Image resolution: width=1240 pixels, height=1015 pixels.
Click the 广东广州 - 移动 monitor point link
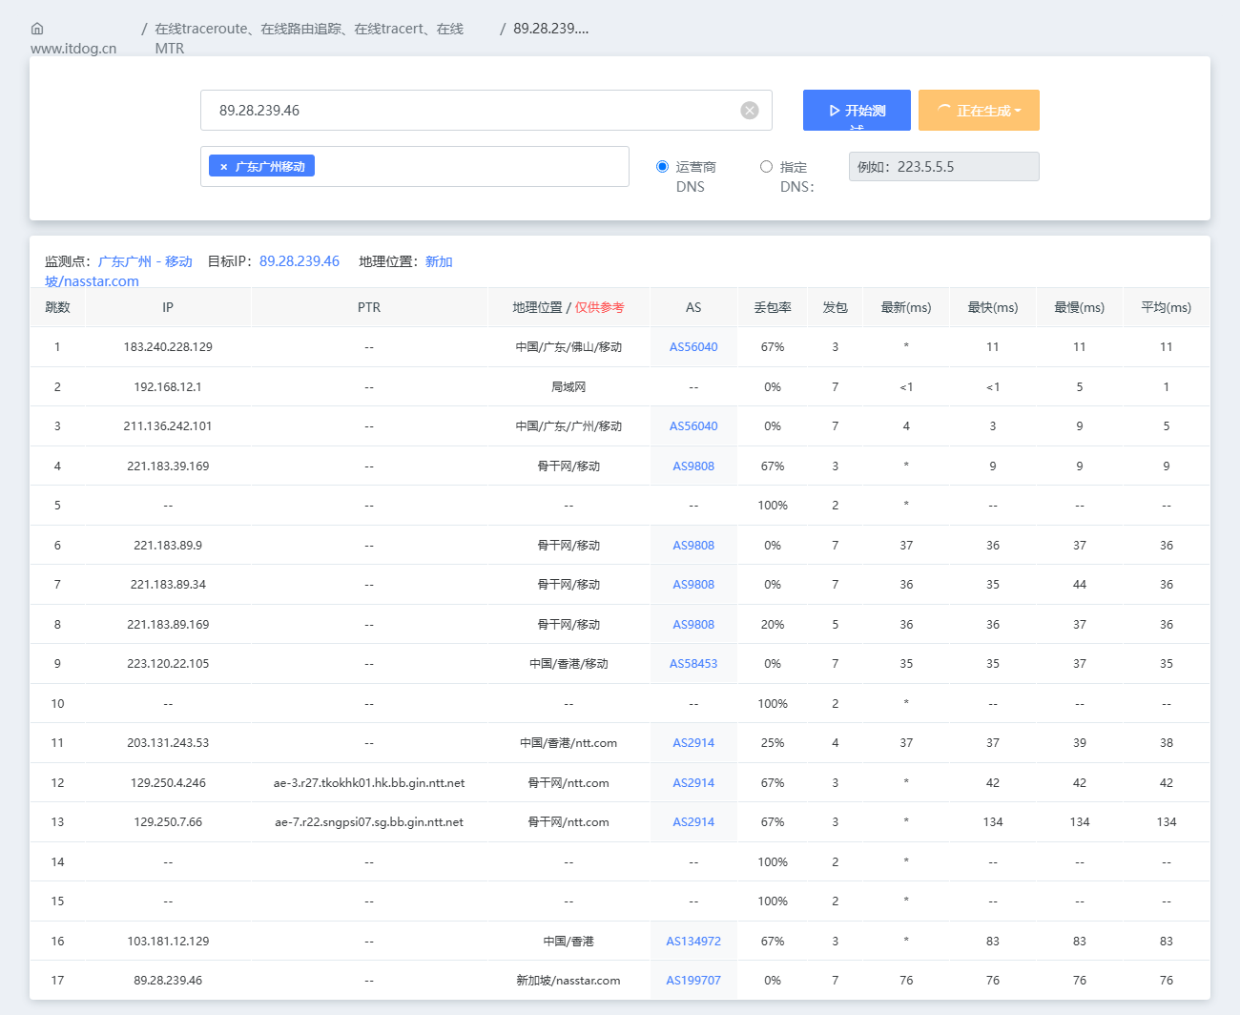point(145,261)
